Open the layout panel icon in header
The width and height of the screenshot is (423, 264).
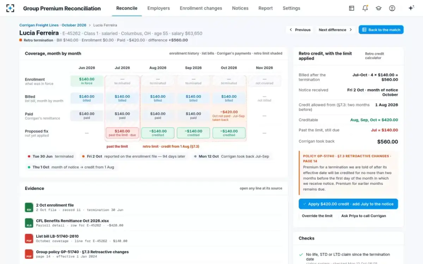coord(351,8)
